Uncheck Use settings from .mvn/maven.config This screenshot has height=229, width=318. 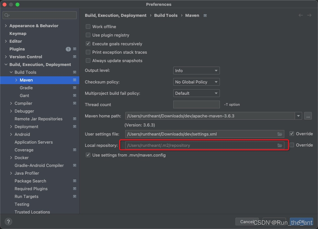[88, 155]
